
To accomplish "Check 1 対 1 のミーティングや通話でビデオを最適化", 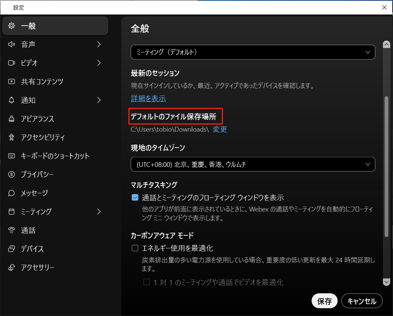I will click(147, 282).
